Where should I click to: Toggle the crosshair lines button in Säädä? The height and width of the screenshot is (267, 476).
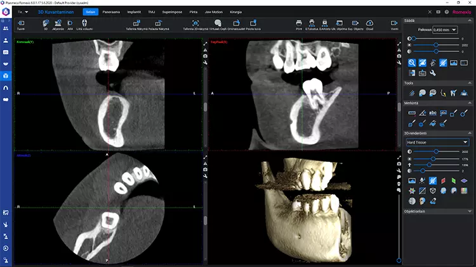pyautogui.click(x=443, y=63)
